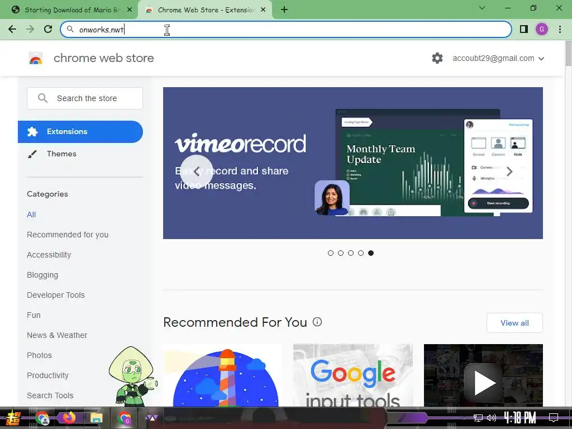This screenshot has height=429, width=572.
Task: Open the Chrome profile avatar G
Action: [542, 29]
